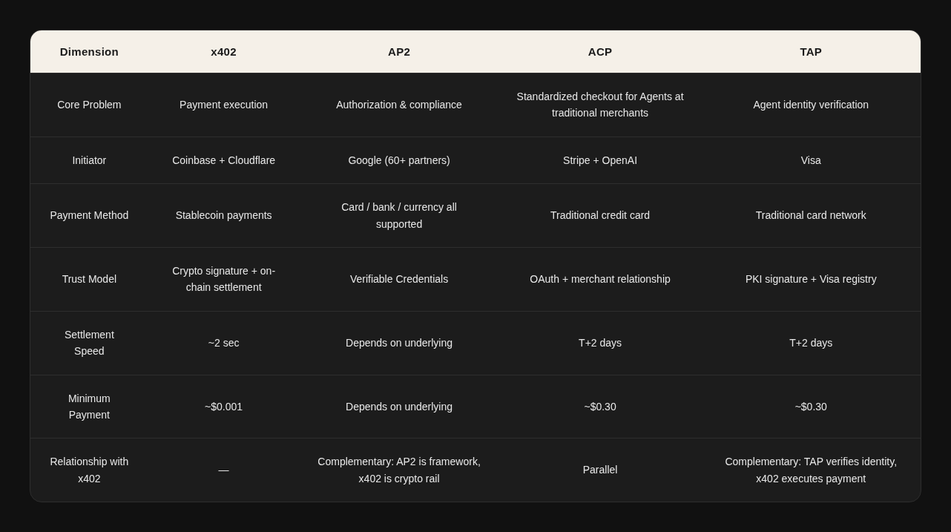Click the AP2 column header
Screen dimensions: 951x532
pyautogui.click(x=399, y=52)
